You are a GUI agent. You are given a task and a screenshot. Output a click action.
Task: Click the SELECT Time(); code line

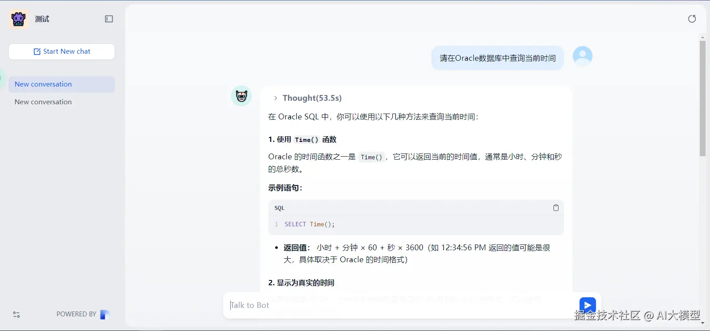310,225
